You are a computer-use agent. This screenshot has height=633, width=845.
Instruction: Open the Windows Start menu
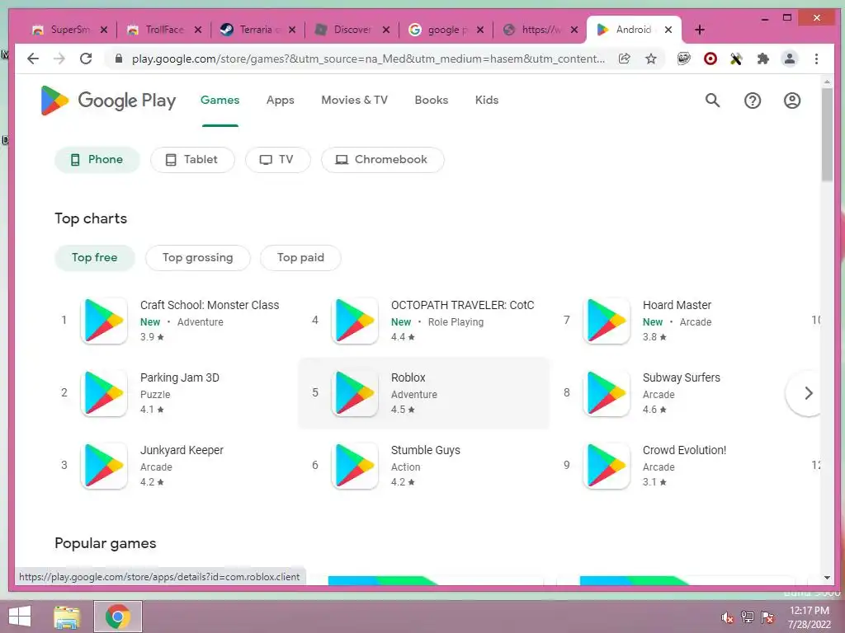coord(20,617)
